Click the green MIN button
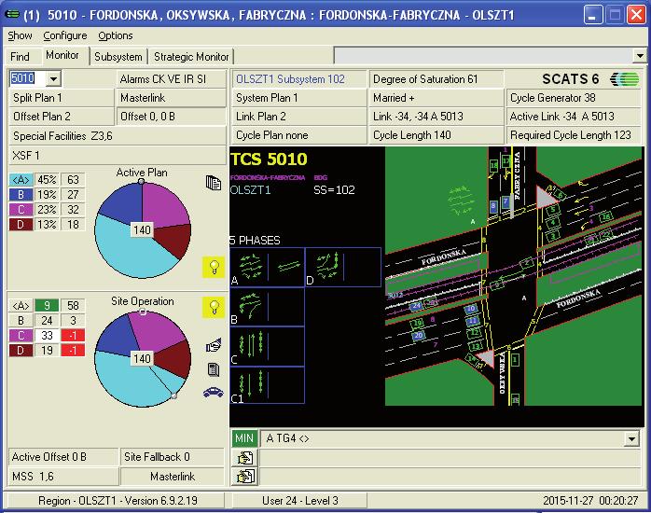651x513 pixels. coord(244,438)
